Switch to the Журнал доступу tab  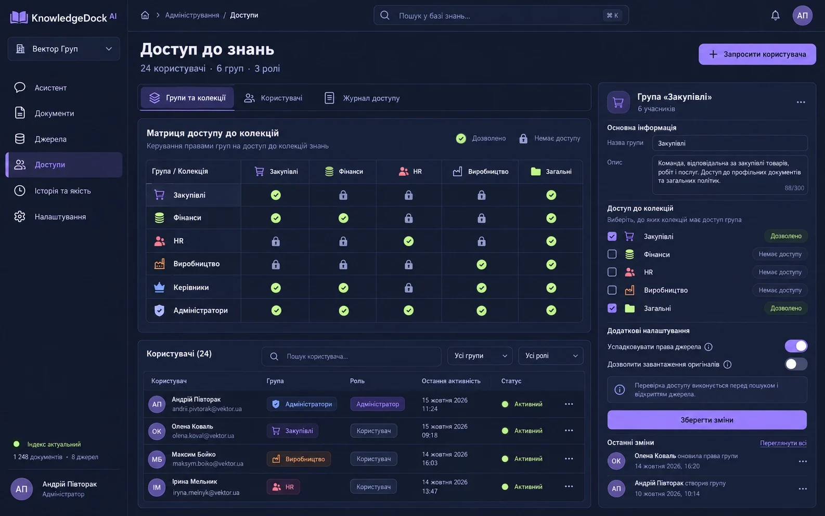[x=362, y=98]
